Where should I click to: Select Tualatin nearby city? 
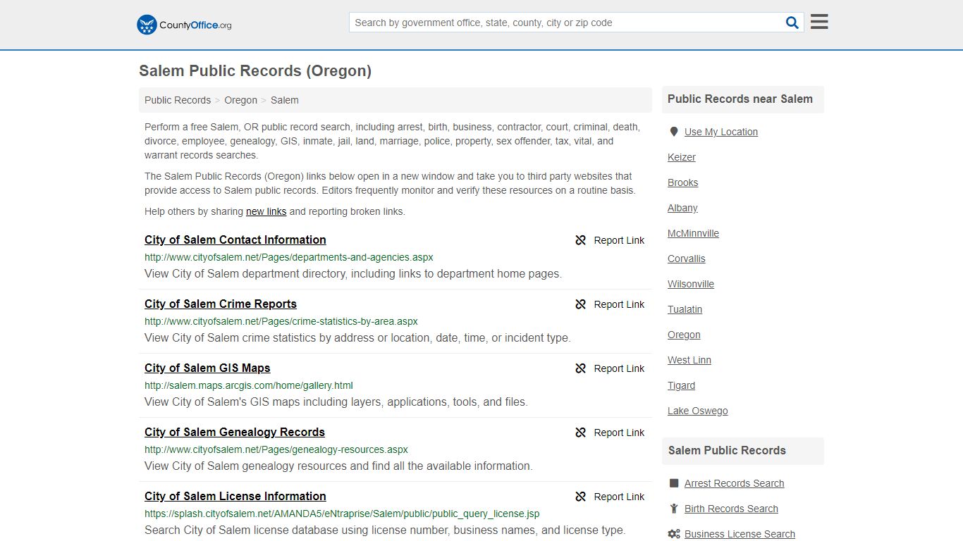click(x=685, y=309)
